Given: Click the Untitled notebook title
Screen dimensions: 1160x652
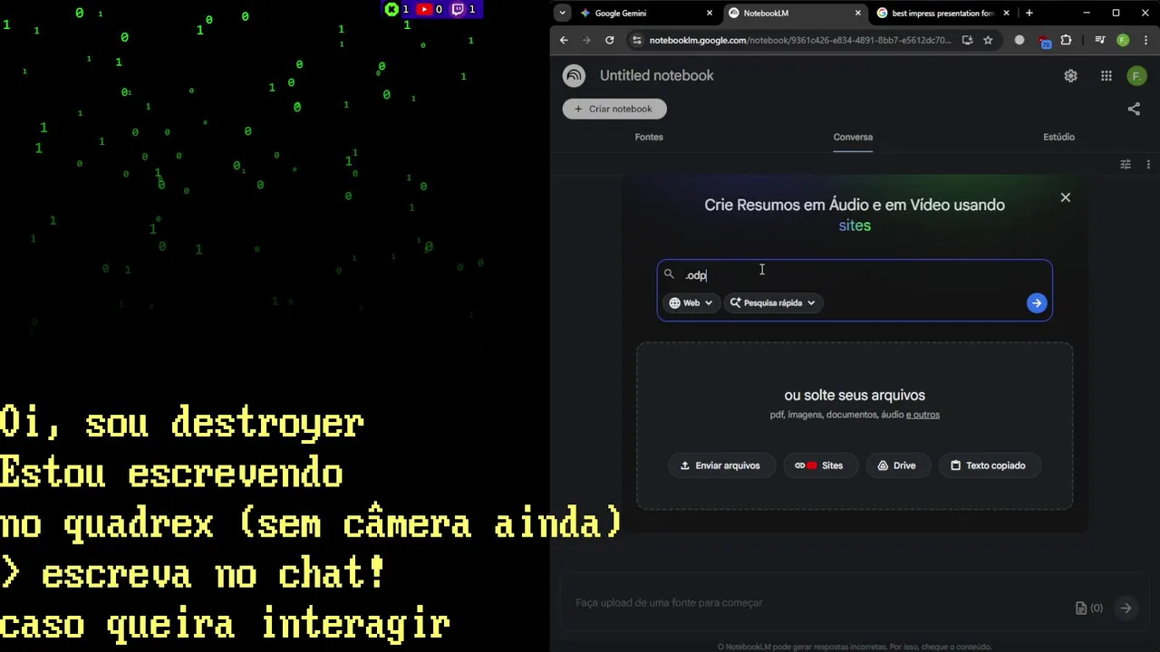Looking at the screenshot, I should point(657,76).
